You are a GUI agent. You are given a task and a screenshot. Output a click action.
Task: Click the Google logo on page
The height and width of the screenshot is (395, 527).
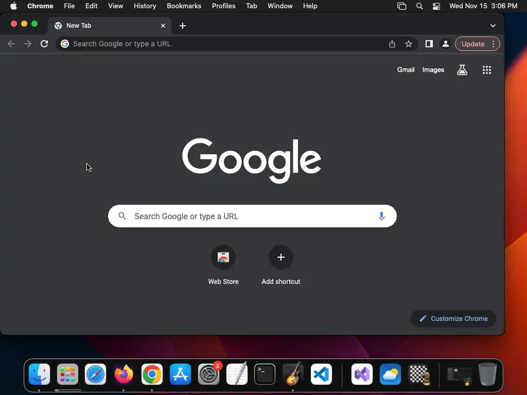coord(251,160)
